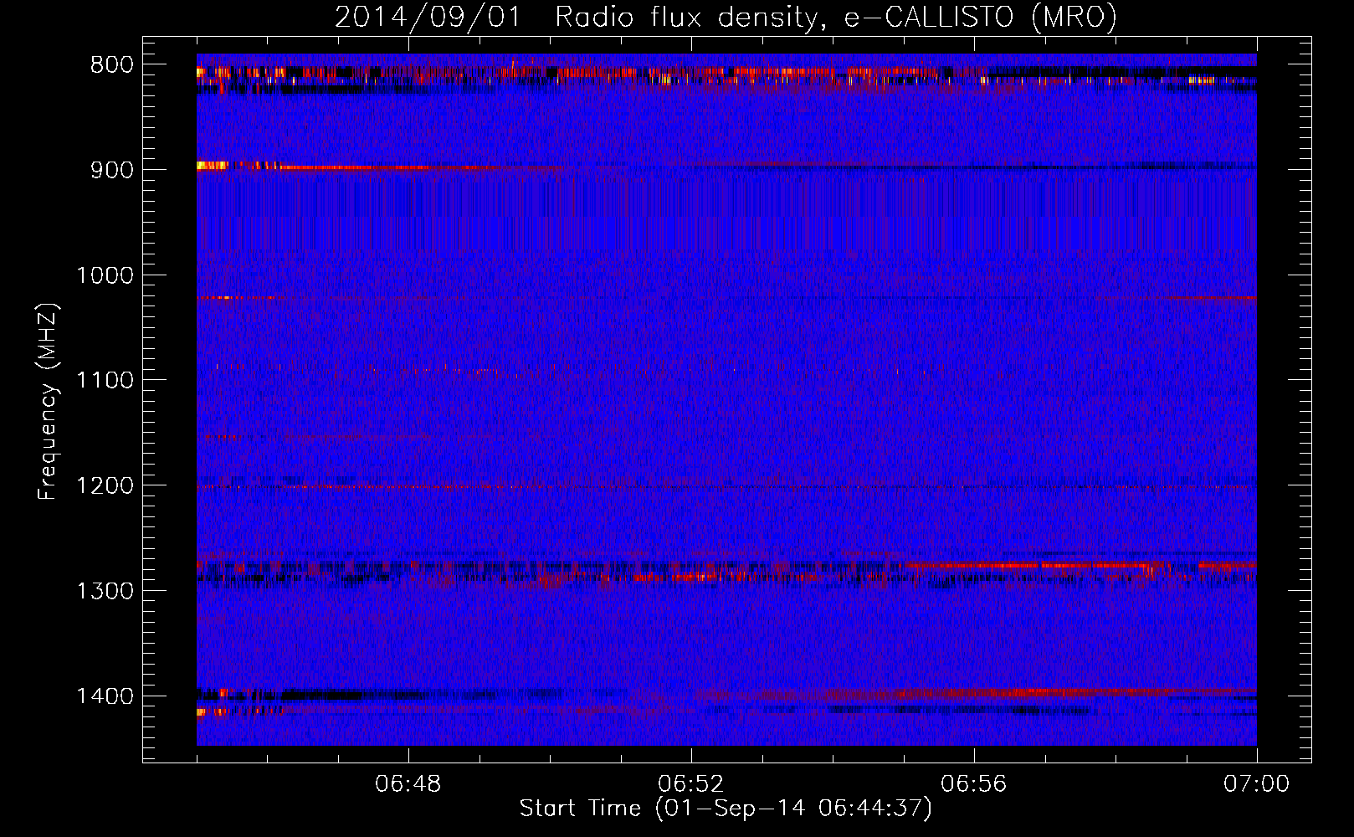The height and width of the screenshot is (837, 1354).
Task: Click the date '2014/09/01' in the title
Action: (428, 18)
